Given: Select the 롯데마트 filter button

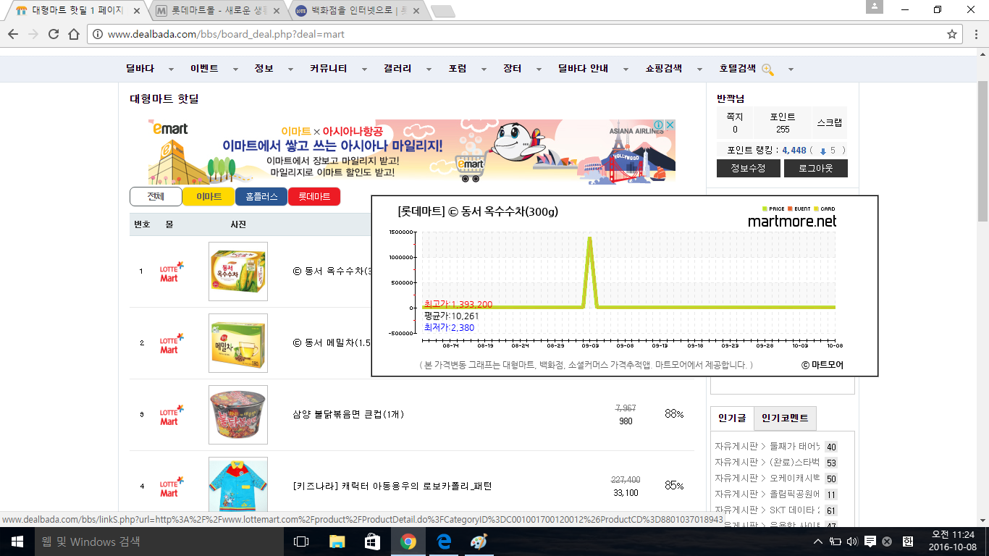Looking at the screenshot, I should tap(314, 197).
